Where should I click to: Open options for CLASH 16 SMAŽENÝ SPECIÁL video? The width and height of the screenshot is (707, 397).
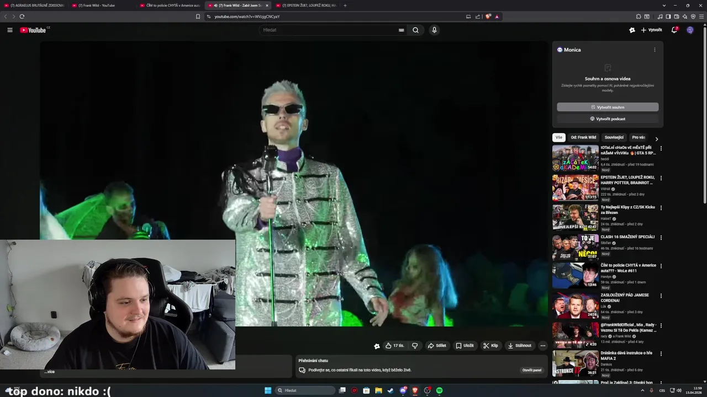(661, 238)
